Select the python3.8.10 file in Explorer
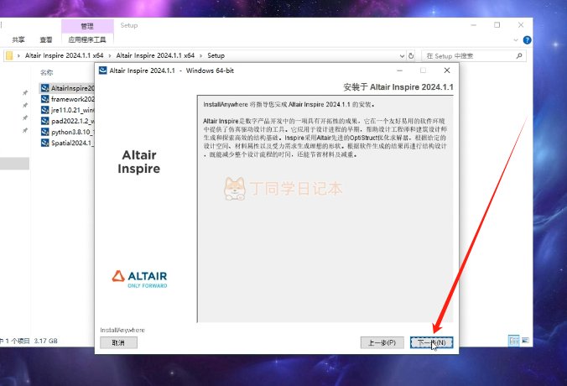The height and width of the screenshot is (386, 567). pyautogui.click(x=67, y=132)
